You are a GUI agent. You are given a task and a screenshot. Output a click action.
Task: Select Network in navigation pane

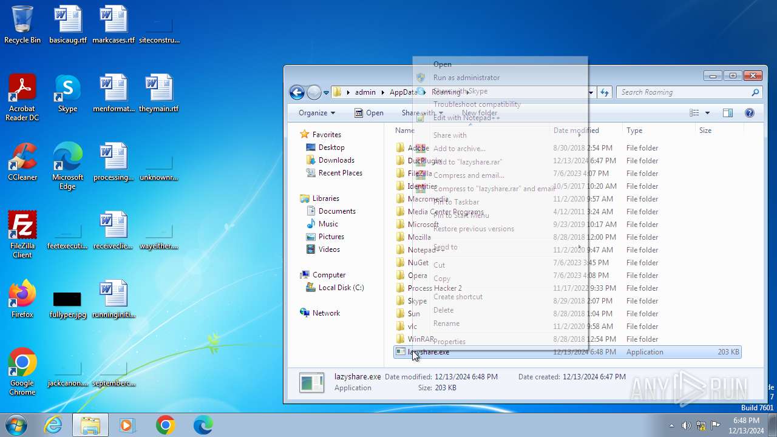(x=326, y=313)
